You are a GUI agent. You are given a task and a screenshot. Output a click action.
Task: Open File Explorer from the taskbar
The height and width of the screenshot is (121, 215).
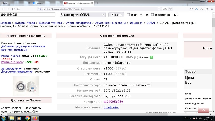pyautogui.click(x=12, y=118)
